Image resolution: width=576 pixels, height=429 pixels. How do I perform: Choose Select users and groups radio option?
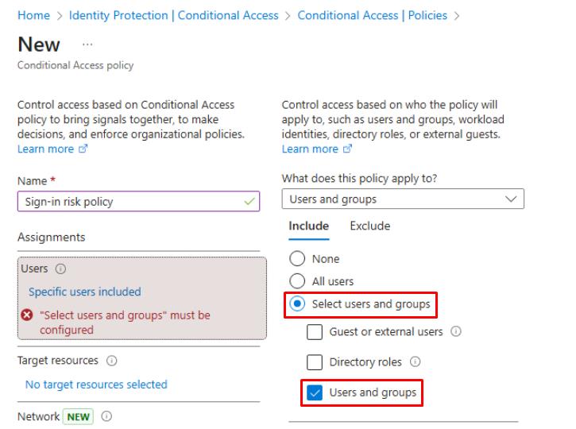point(297,304)
